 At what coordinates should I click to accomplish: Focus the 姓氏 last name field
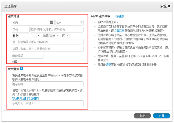pyautogui.click(x=33, y=23)
